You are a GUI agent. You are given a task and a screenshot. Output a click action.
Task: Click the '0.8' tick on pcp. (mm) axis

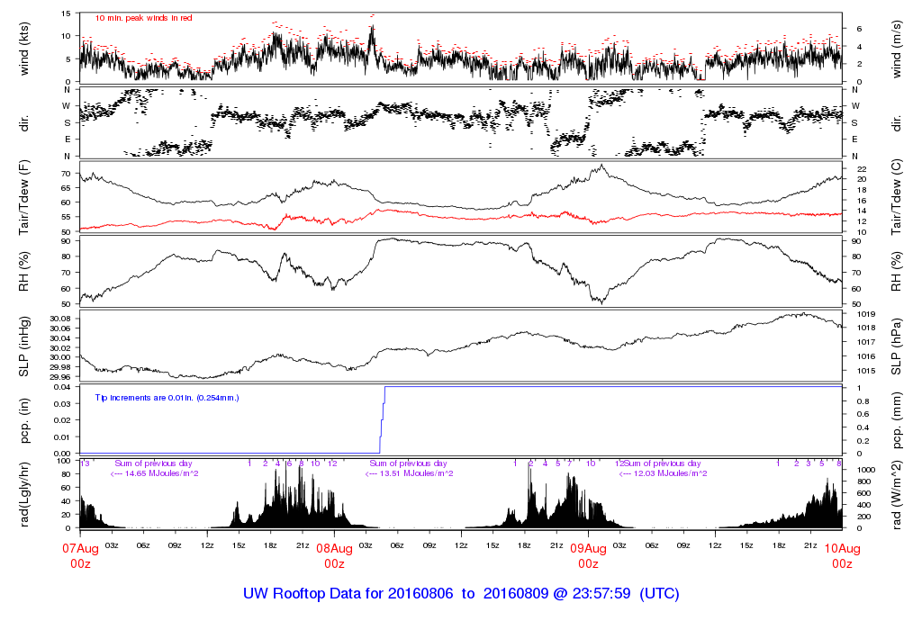[x=863, y=401]
